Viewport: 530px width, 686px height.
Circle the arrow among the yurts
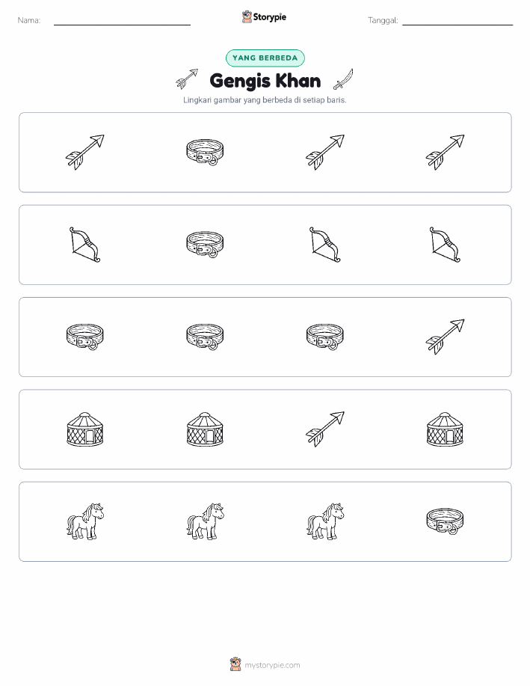325,429
